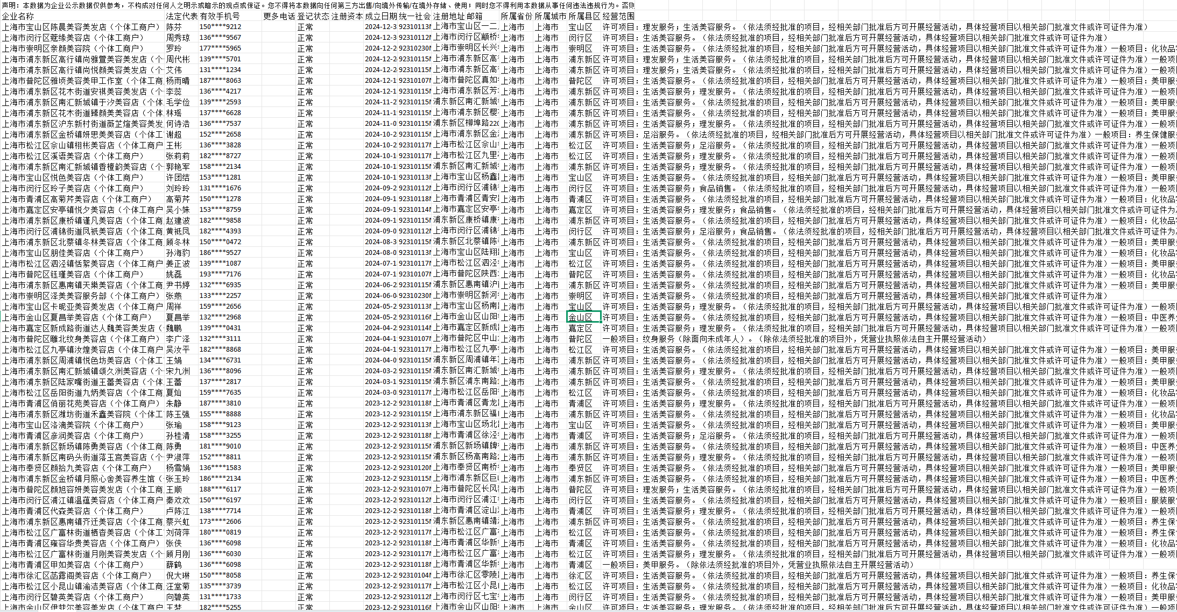The height and width of the screenshot is (612, 1177).
Task: Select cell with name 周秀琼
Action: tap(178, 38)
